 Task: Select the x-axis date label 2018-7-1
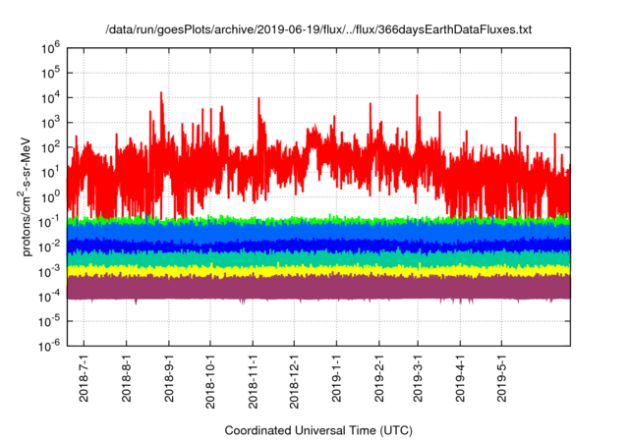(x=84, y=378)
